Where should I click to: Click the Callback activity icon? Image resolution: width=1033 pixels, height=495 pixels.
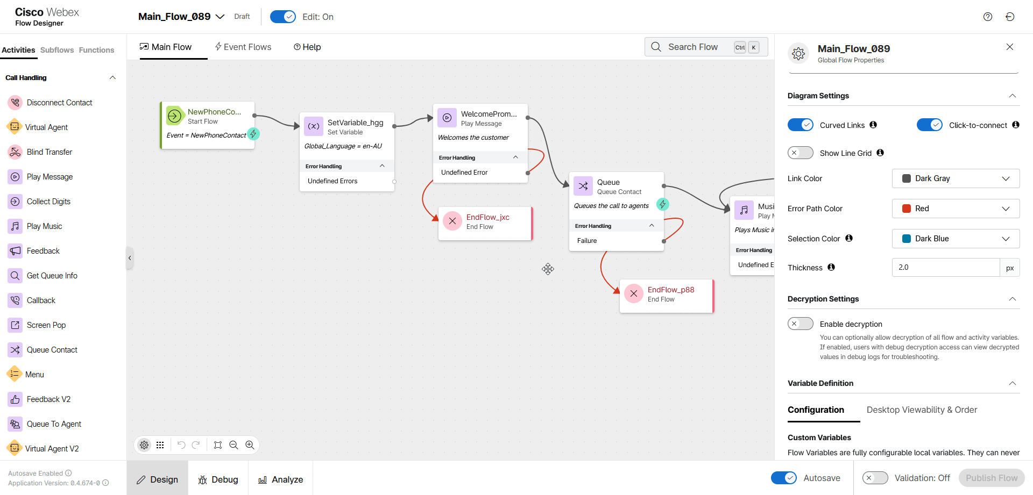[x=15, y=300]
